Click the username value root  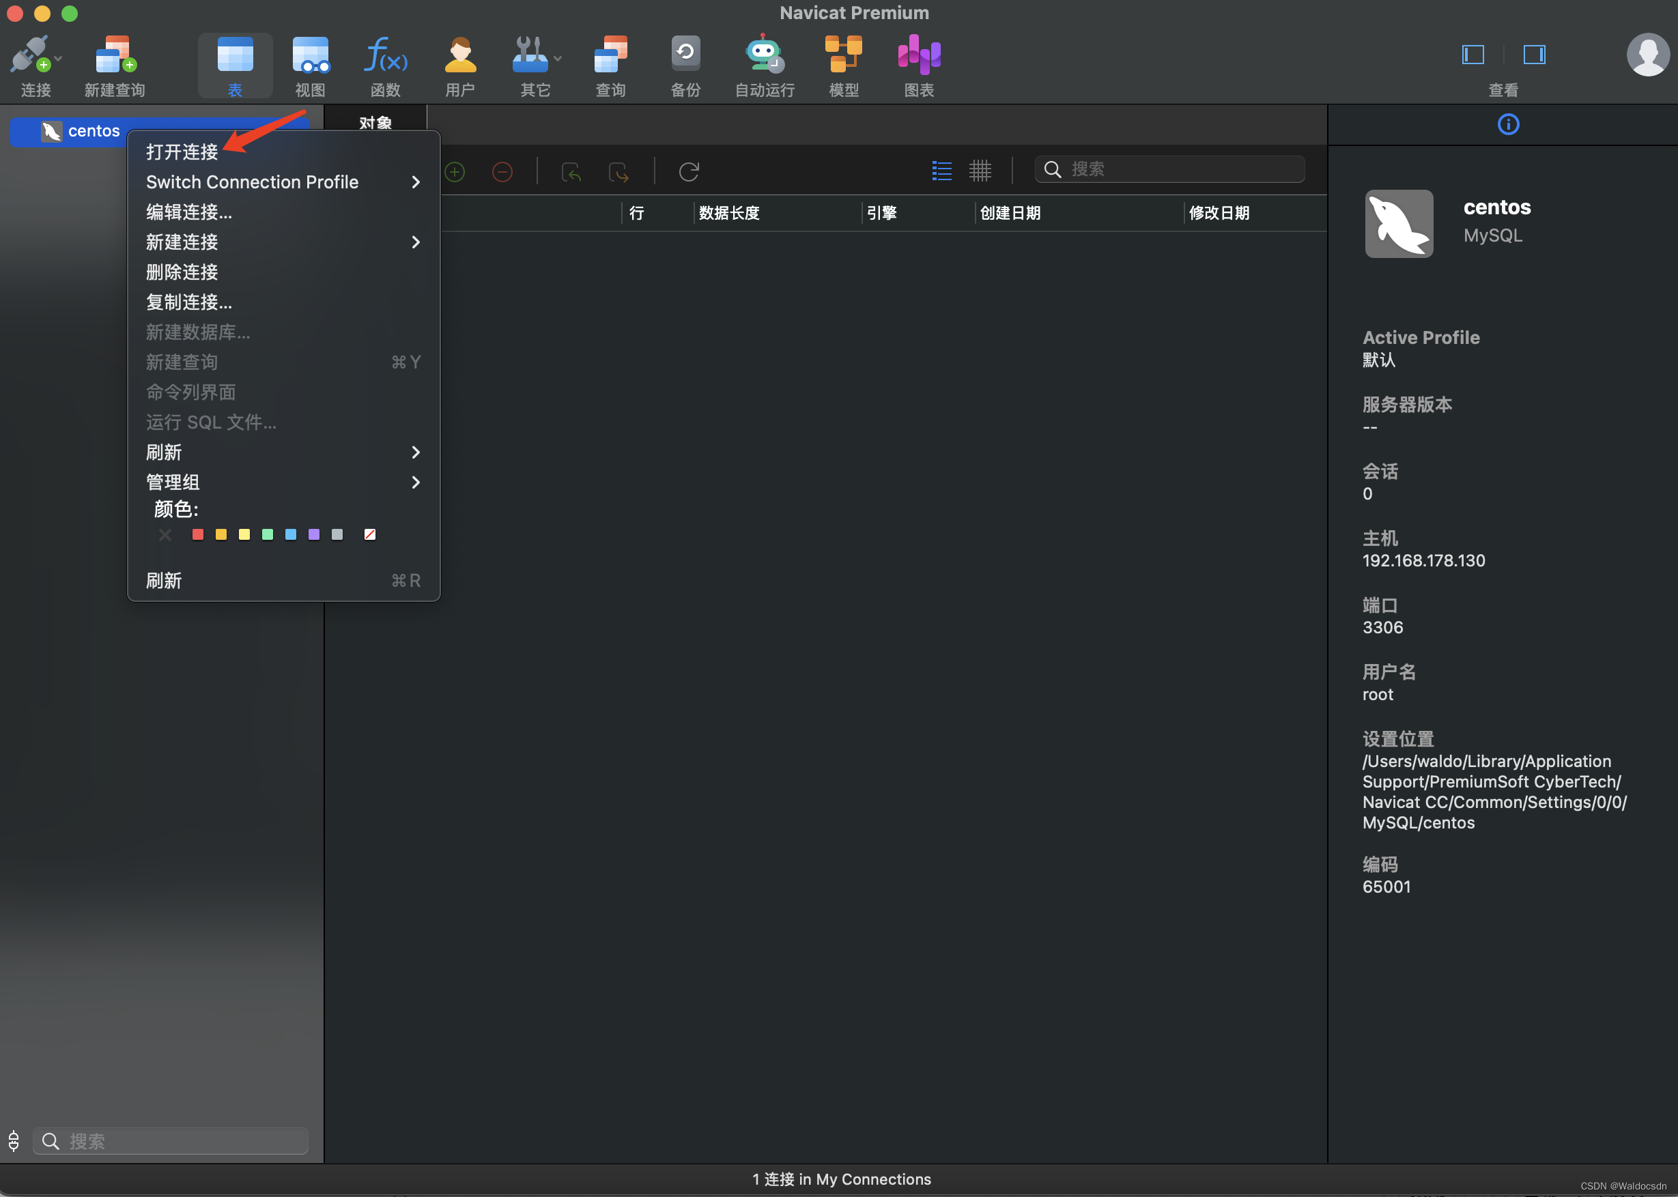pyautogui.click(x=1377, y=695)
